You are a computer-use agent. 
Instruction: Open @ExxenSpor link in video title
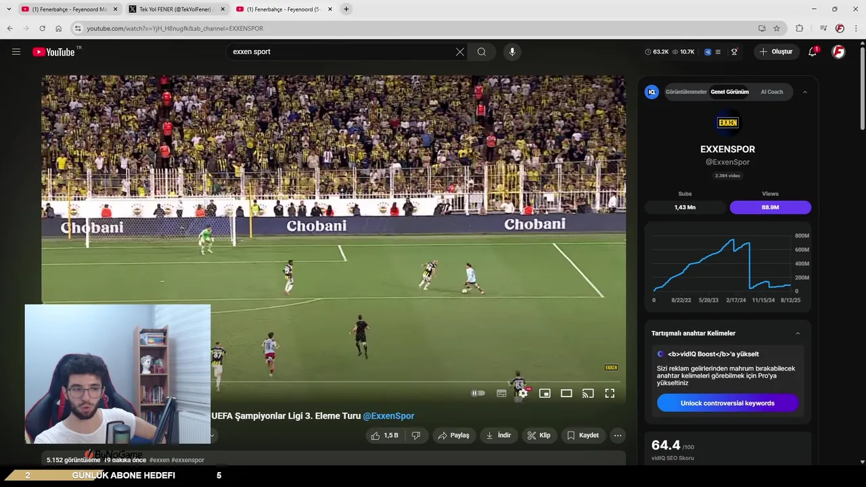pos(388,416)
